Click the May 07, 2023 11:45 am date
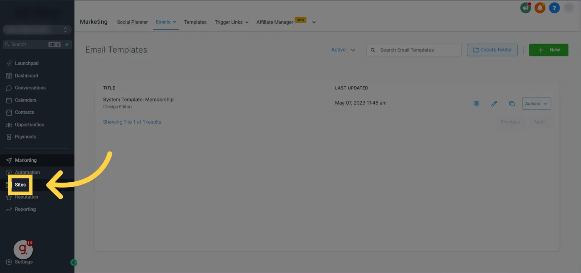This screenshot has width=581, height=273. point(361,103)
